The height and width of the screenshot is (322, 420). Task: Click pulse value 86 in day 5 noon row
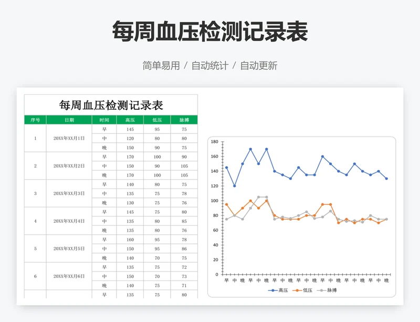(184, 249)
